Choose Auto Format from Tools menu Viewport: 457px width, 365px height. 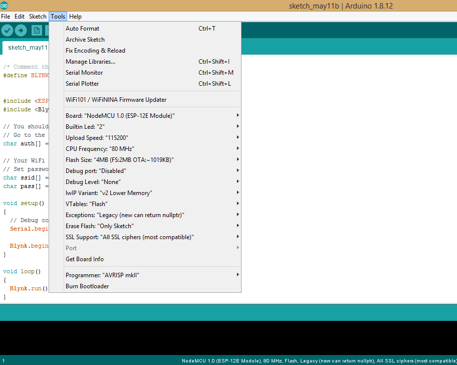pos(145,29)
